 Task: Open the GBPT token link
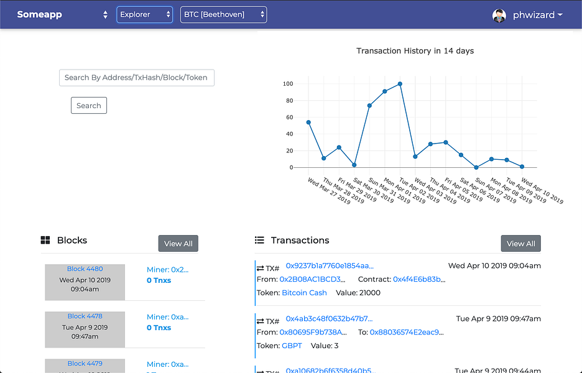coord(292,346)
